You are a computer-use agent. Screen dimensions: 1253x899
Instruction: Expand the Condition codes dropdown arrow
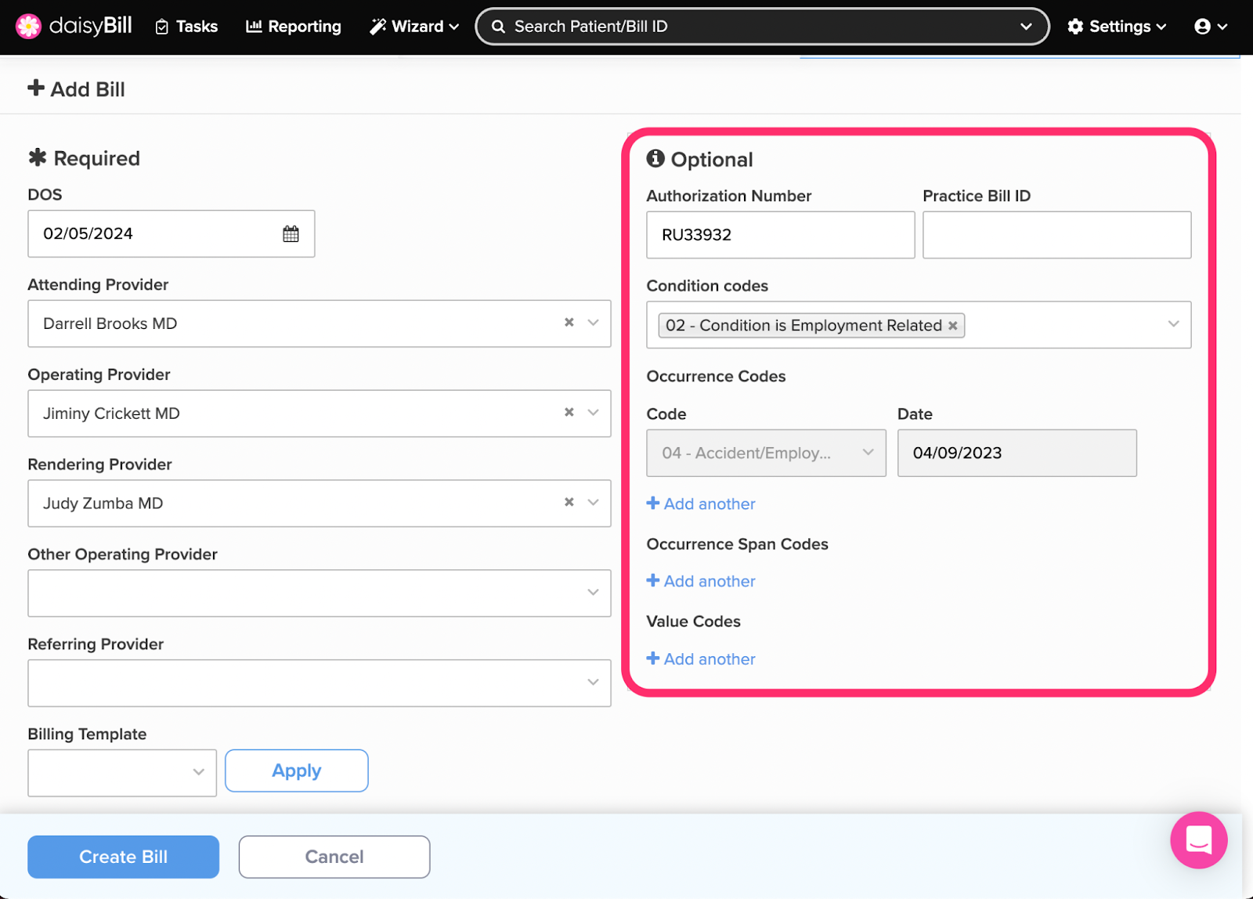point(1173,324)
